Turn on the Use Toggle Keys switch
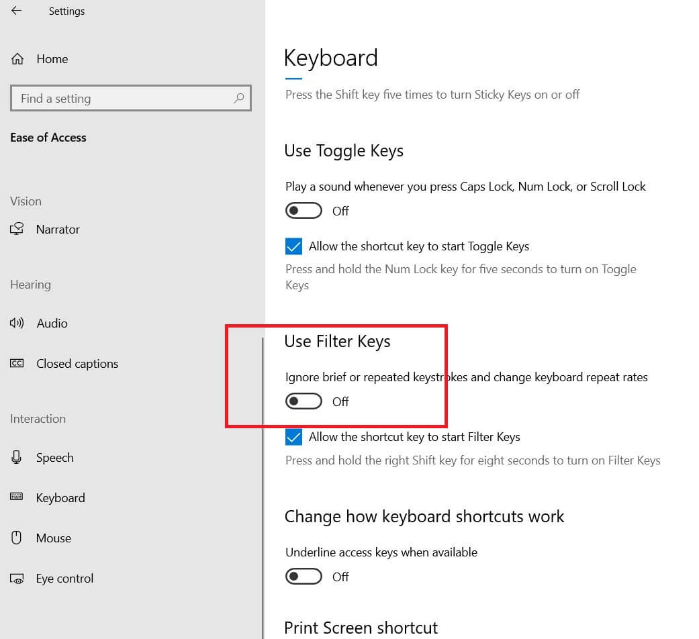 (x=304, y=210)
